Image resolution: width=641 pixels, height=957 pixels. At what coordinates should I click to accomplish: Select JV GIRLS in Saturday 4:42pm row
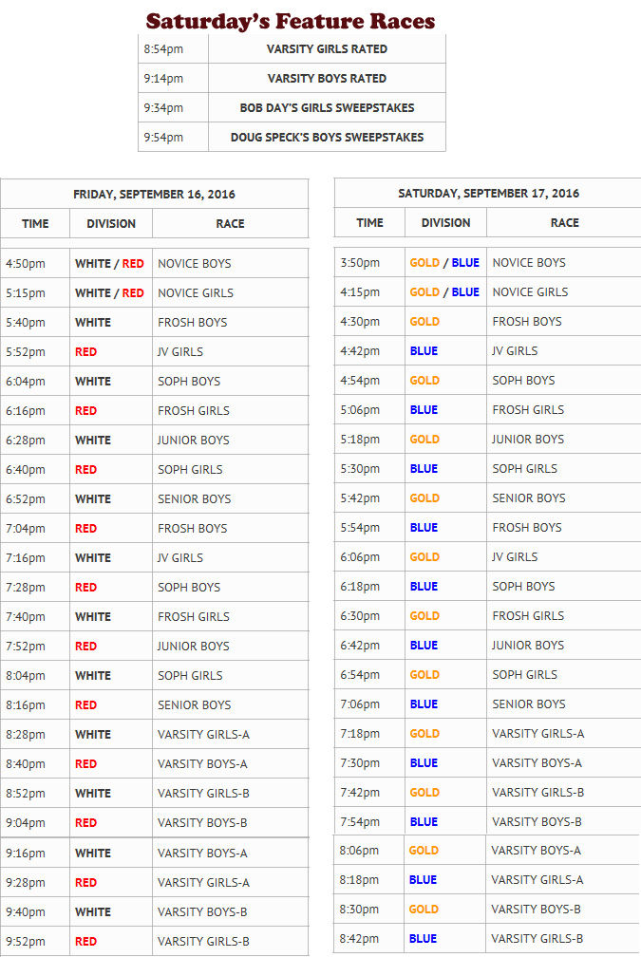[x=515, y=351]
